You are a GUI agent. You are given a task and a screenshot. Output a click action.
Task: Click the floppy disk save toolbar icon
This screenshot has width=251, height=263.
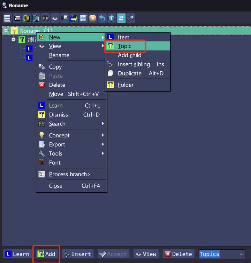pyautogui.click(x=83, y=18)
